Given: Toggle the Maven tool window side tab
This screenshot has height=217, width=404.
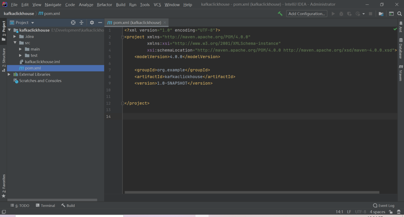Looking at the screenshot, I should 401,73.
